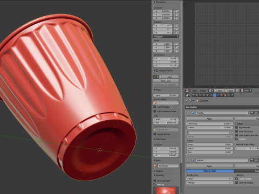Enable the Lock Camera to View checkbox
The height and width of the screenshot is (194, 259).
point(155,111)
